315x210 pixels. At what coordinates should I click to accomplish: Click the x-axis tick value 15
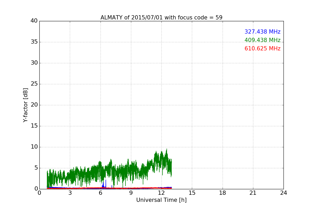(192, 193)
